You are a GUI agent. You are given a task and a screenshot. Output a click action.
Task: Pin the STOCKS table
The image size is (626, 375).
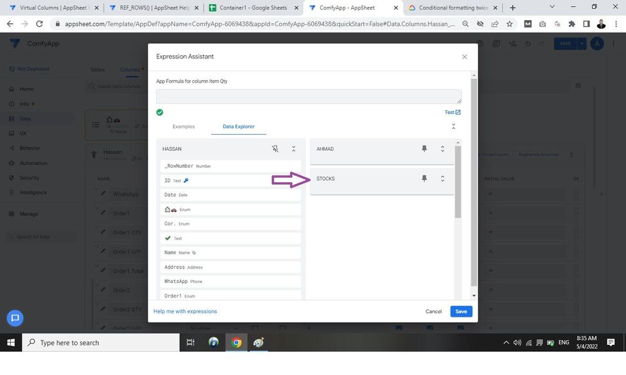pyautogui.click(x=424, y=178)
